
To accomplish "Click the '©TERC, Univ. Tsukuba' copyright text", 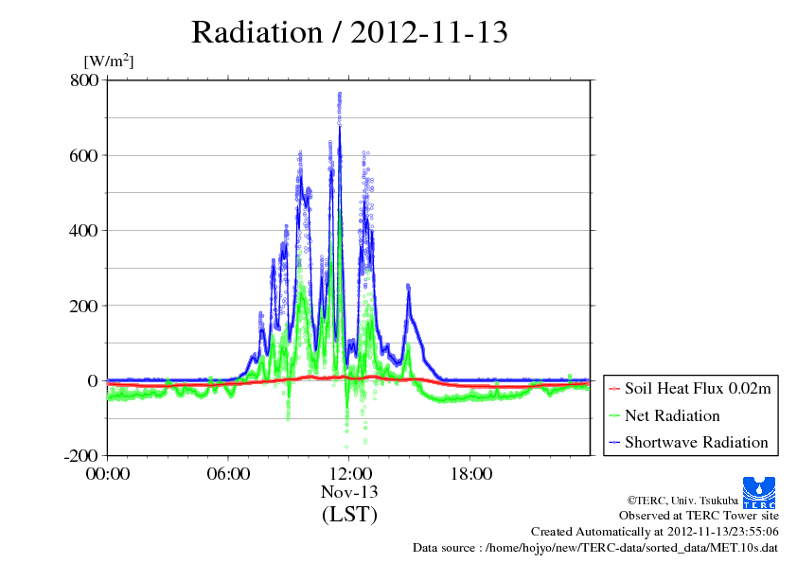I will pyautogui.click(x=682, y=501).
